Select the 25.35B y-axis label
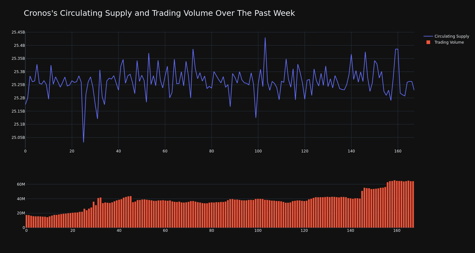Viewport: 475px width, 253px height. [x=18, y=59]
